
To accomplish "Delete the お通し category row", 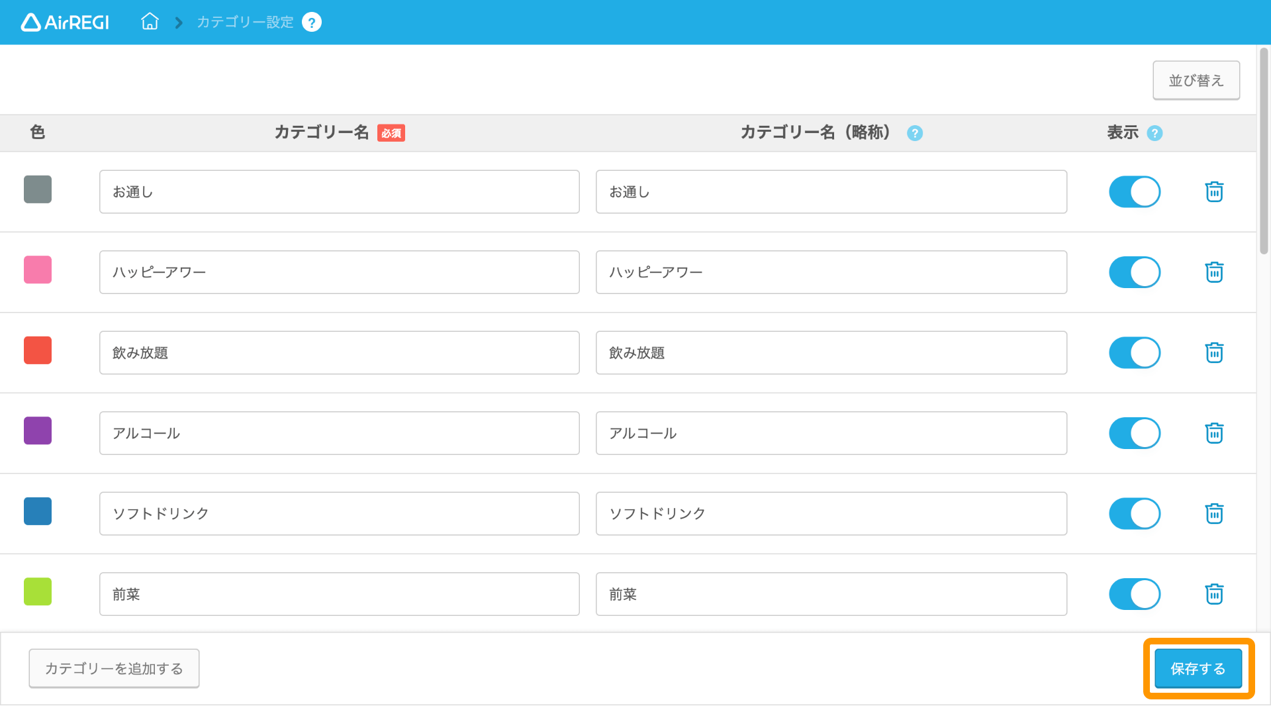I will (1214, 191).
